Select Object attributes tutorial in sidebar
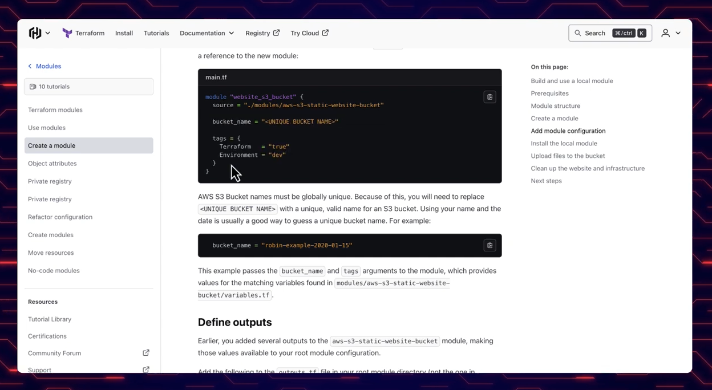This screenshot has width=712, height=390. pos(52,164)
